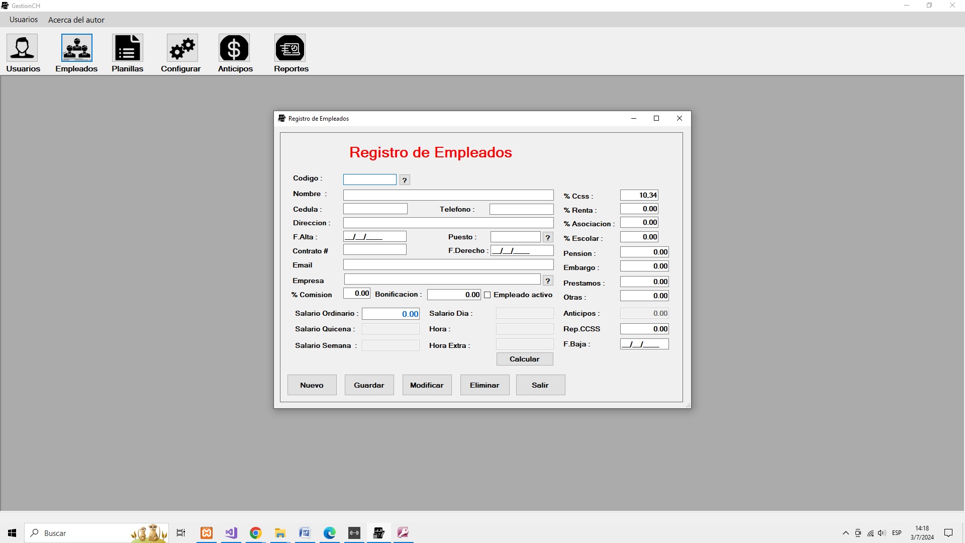Click the Empresa lookup question button
This screenshot has height=543, width=965.
(x=548, y=281)
